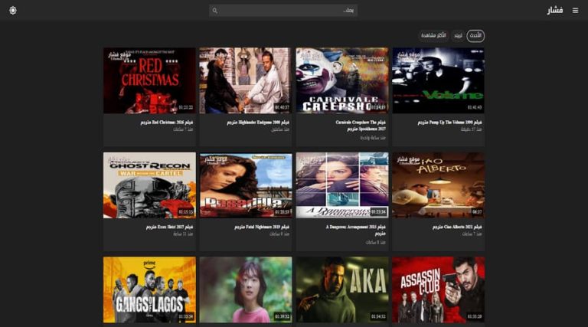Open the Fatal Nightmare movie thumbnail

point(246,185)
